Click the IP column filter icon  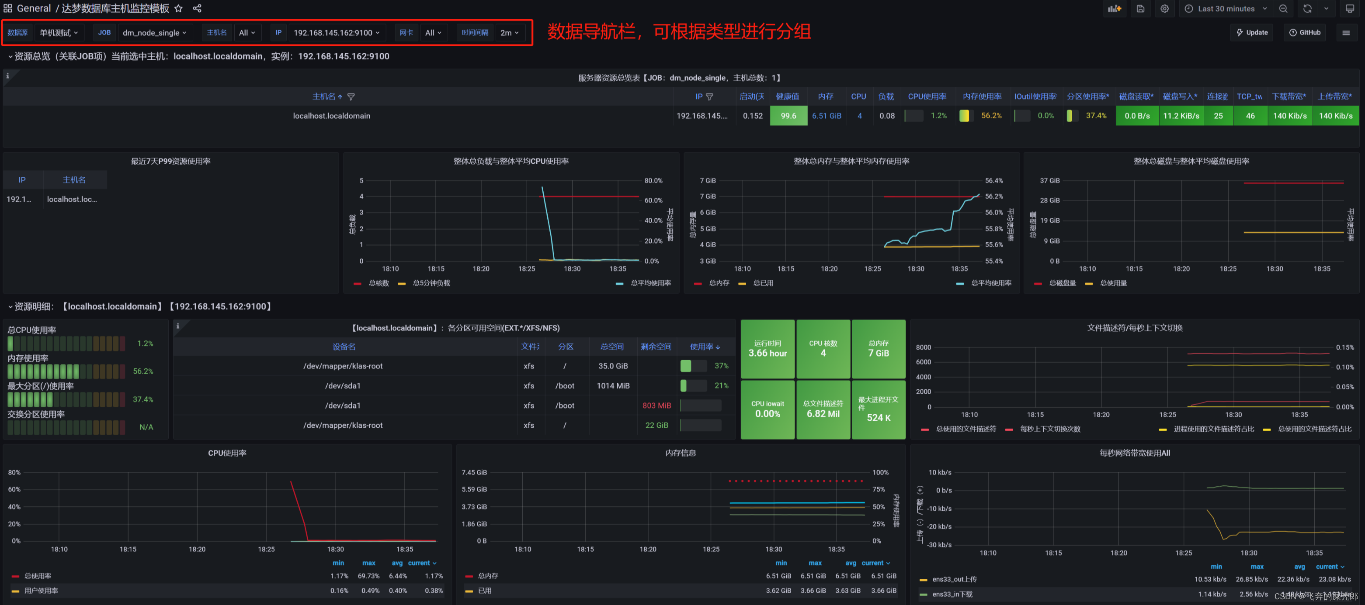709,96
